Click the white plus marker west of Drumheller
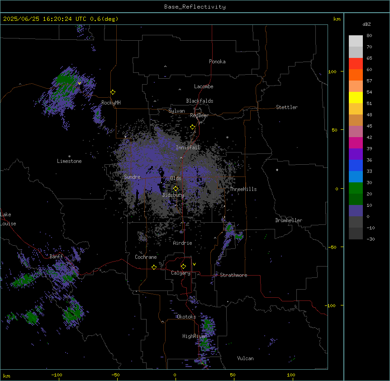This screenshot has width=390, height=381. tap(277, 170)
